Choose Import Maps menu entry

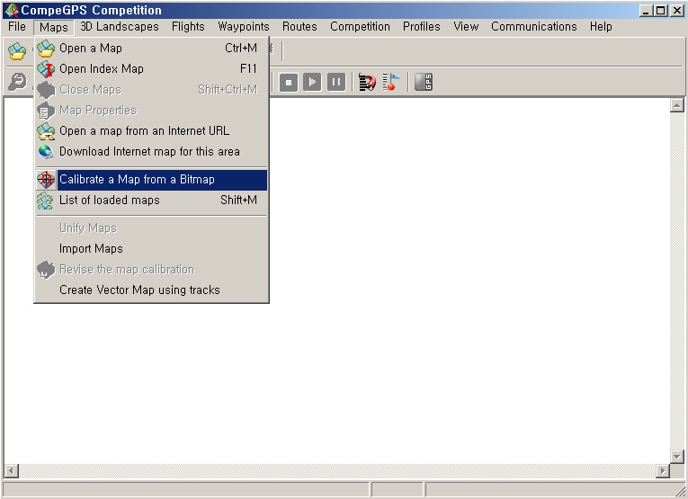click(152, 249)
